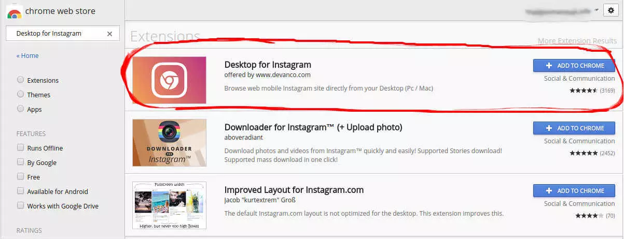The image size is (624, 239).
Task: Clear the search box with the X icon
Action: pos(109,34)
